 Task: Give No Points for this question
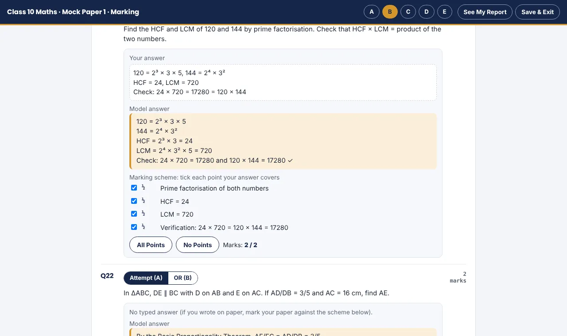tap(198, 245)
